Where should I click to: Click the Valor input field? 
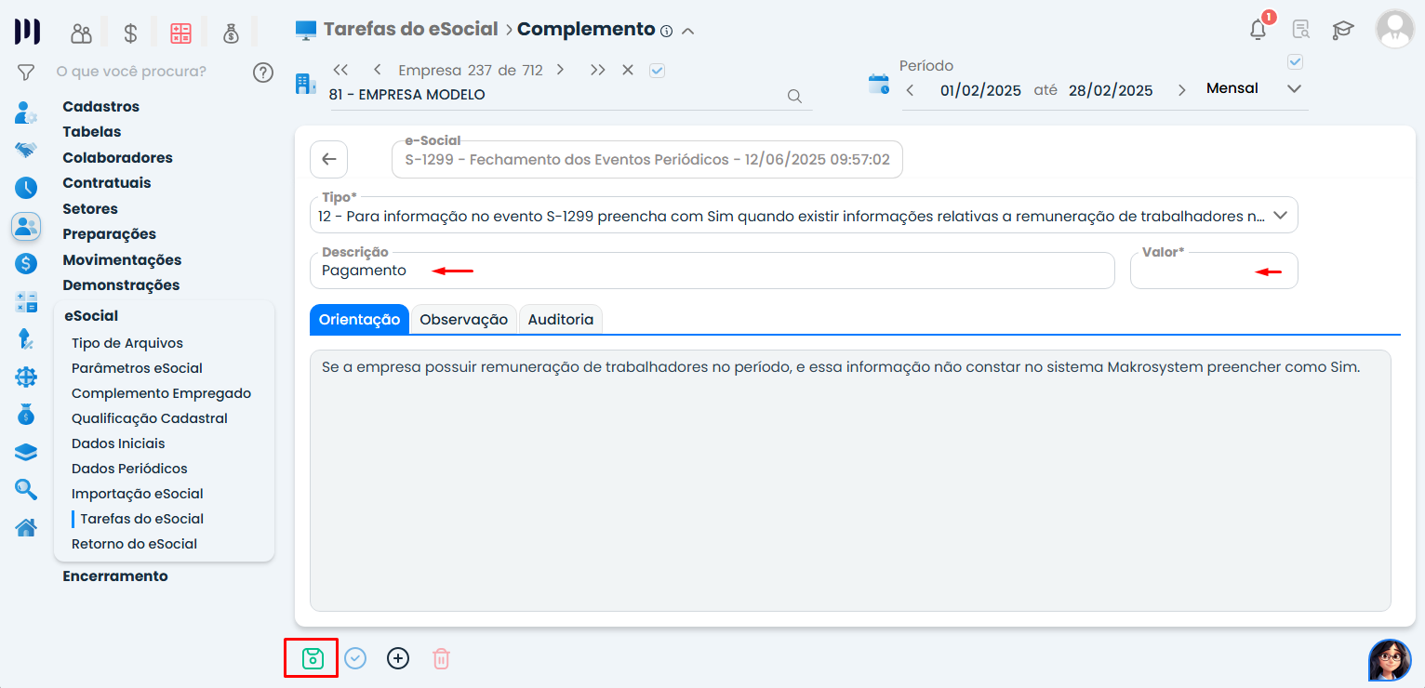[1214, 271]
